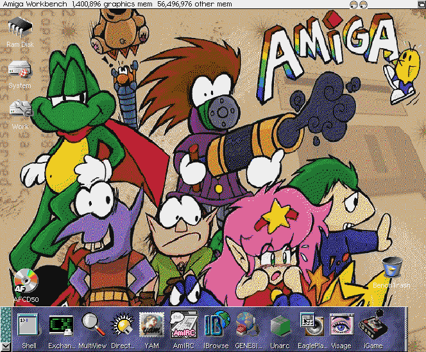The width and height of the screenshot is (426, 352).
Task: Launch Exchange from the dock
Action: pyautogui.click(x=62, y=325)
